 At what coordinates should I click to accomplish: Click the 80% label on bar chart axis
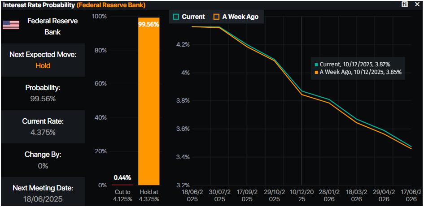coord(101,51)
